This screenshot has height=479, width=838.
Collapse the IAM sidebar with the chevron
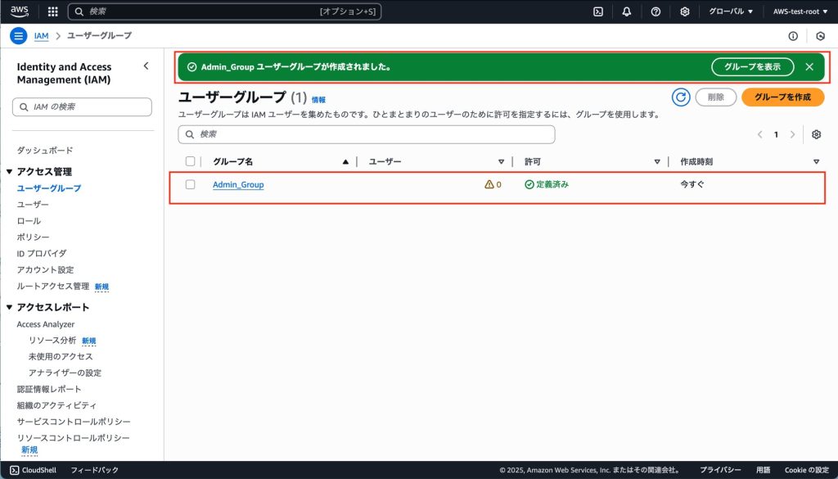pos(146,66)
